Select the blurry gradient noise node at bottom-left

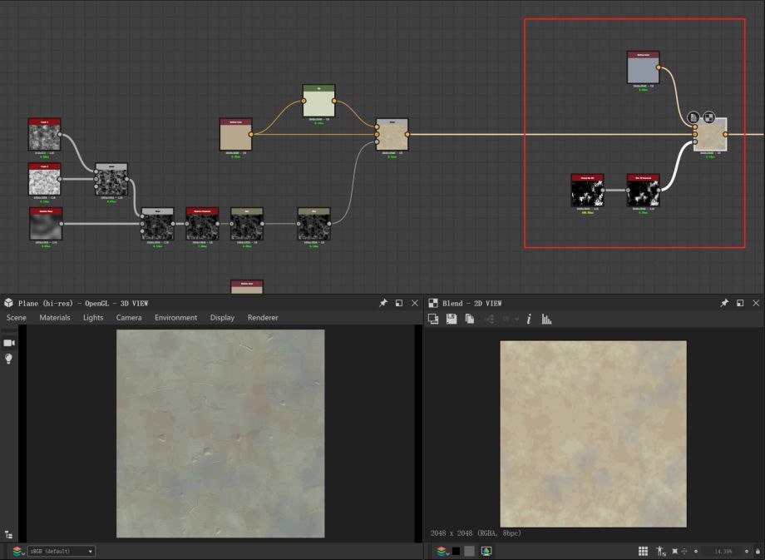click(x=46, y=224)
